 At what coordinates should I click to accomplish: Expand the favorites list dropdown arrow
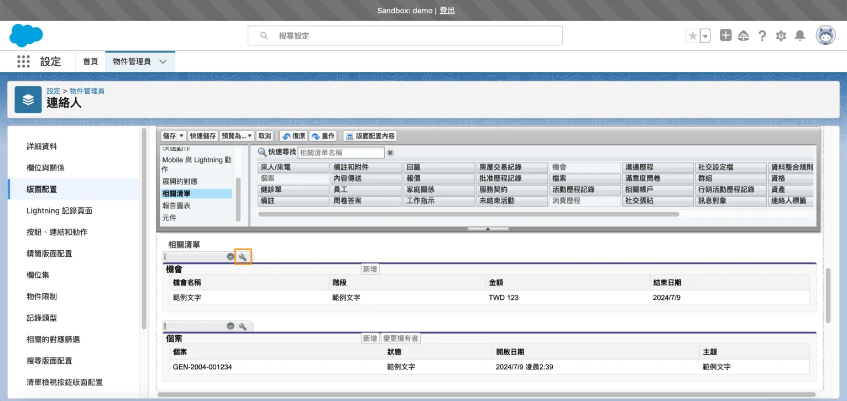705,36
